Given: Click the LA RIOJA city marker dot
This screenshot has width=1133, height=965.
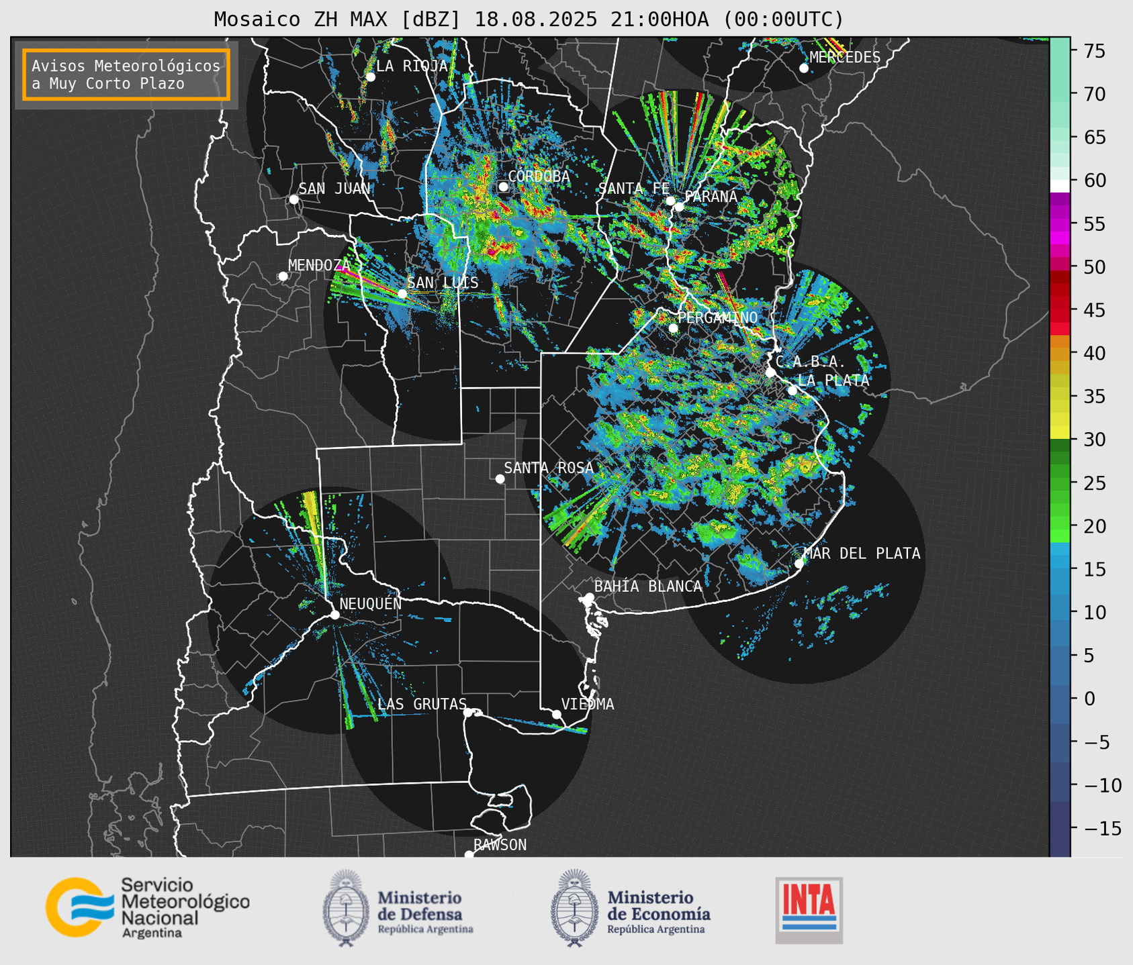Looking at the screenshot, I should click(370, 77).
